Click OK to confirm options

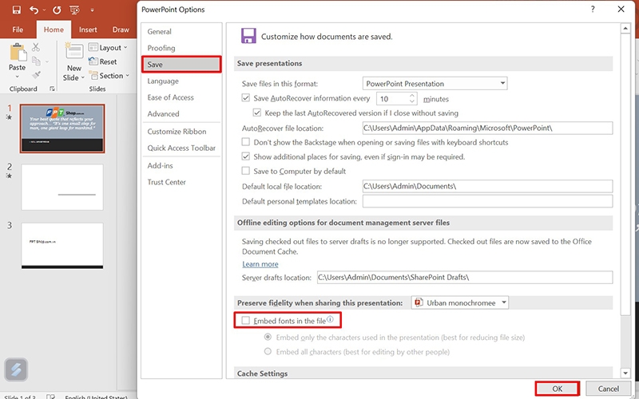click(557, 389)
